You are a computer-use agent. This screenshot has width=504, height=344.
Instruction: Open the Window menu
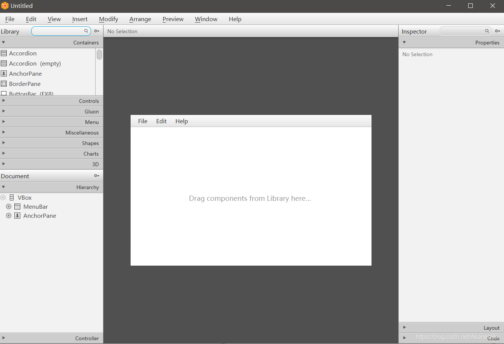[x=206, y=19]
